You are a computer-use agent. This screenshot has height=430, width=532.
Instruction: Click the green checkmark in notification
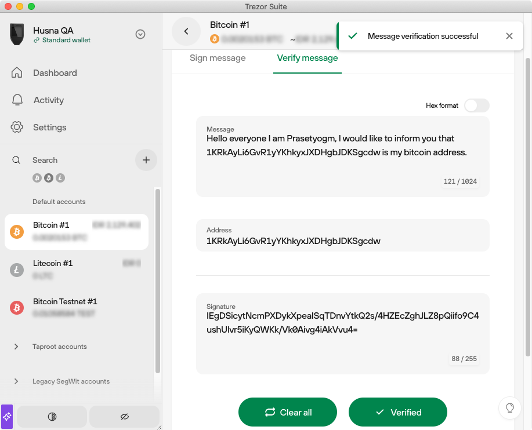353,35
